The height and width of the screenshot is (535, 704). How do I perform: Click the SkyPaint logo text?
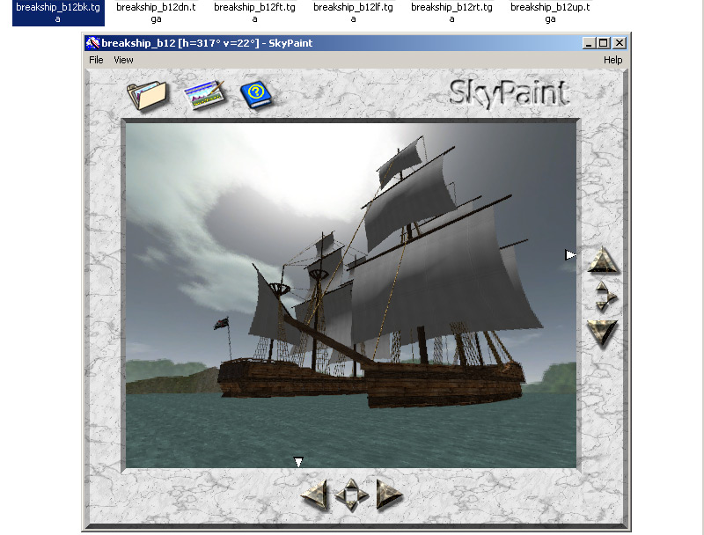510,94
